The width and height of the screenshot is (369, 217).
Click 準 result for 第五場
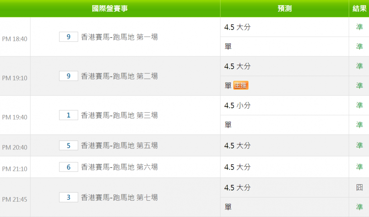click(x=359, y=145)
